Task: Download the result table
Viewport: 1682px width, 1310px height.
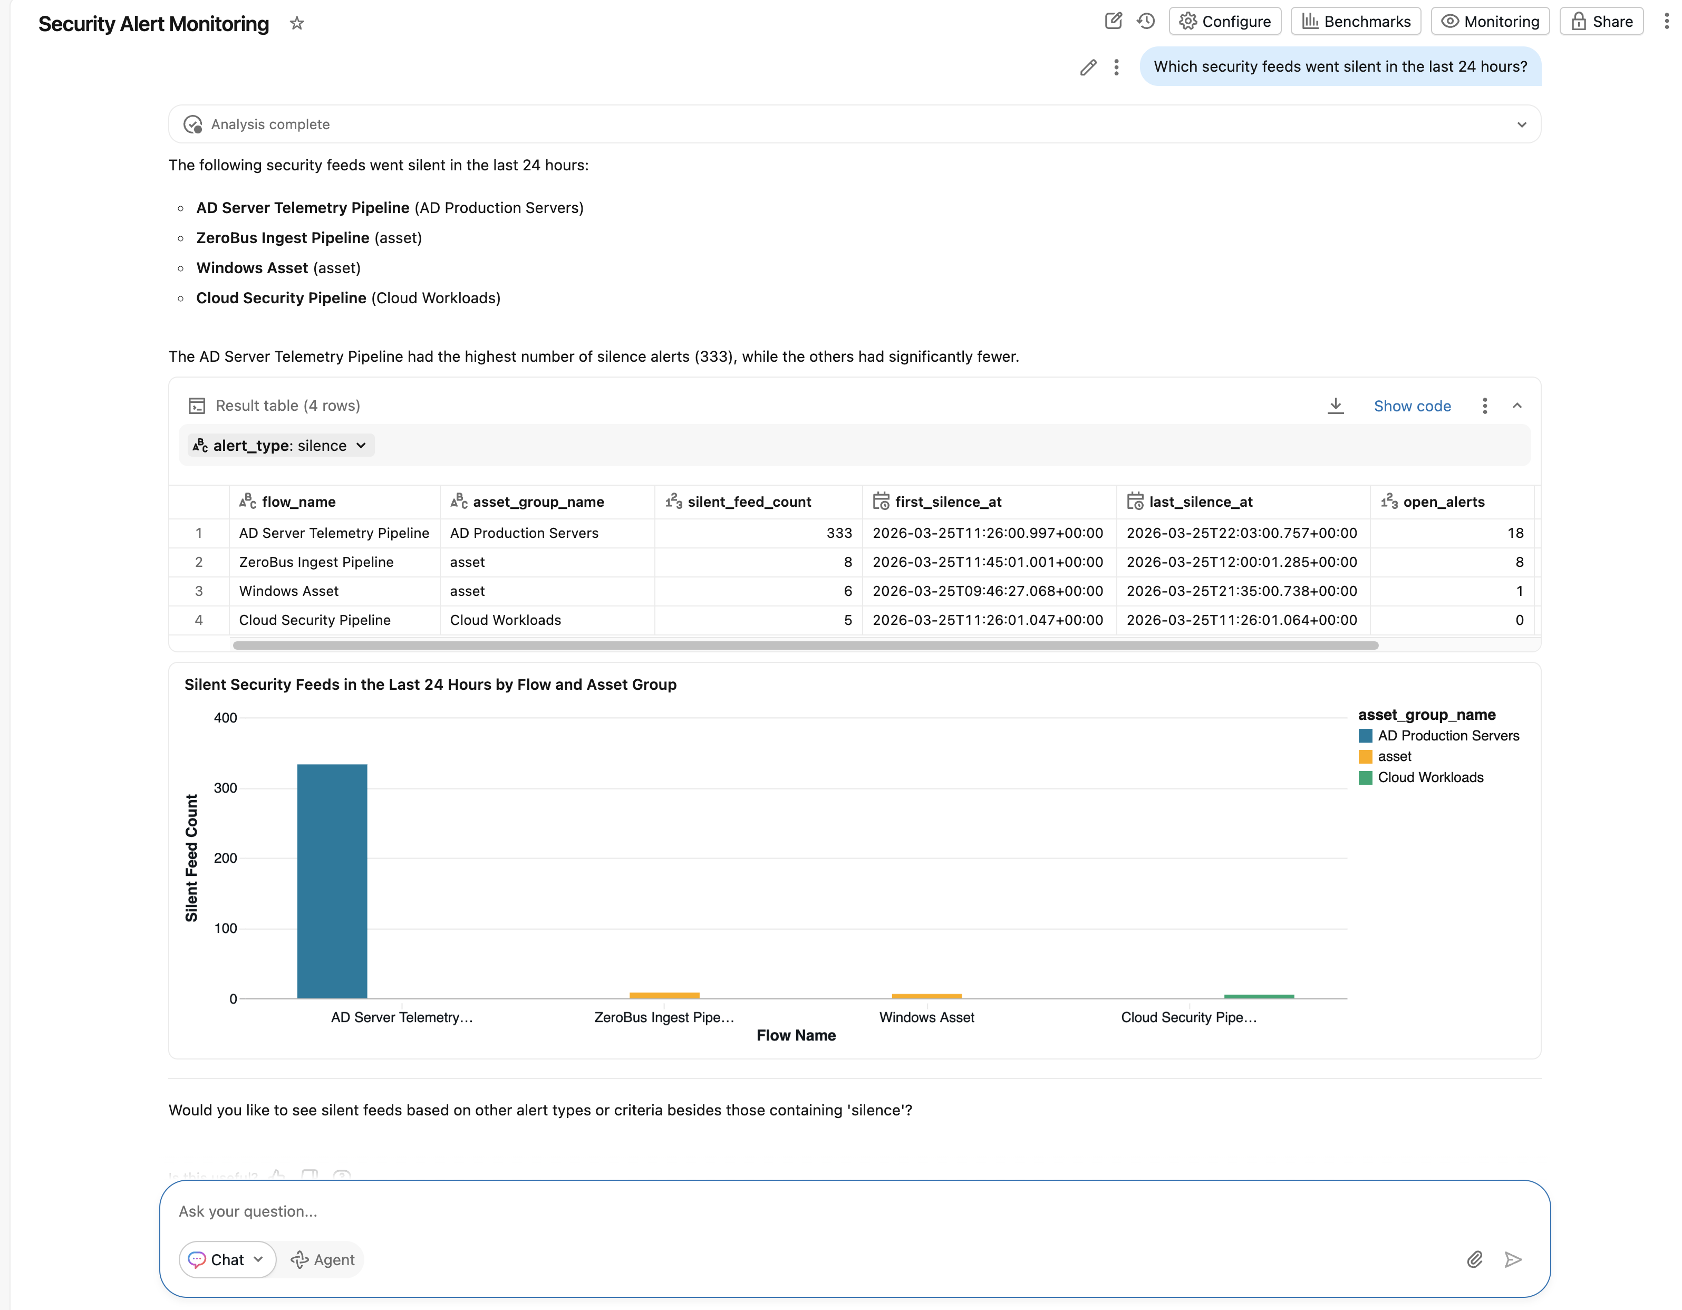Action: (1336, 406)
